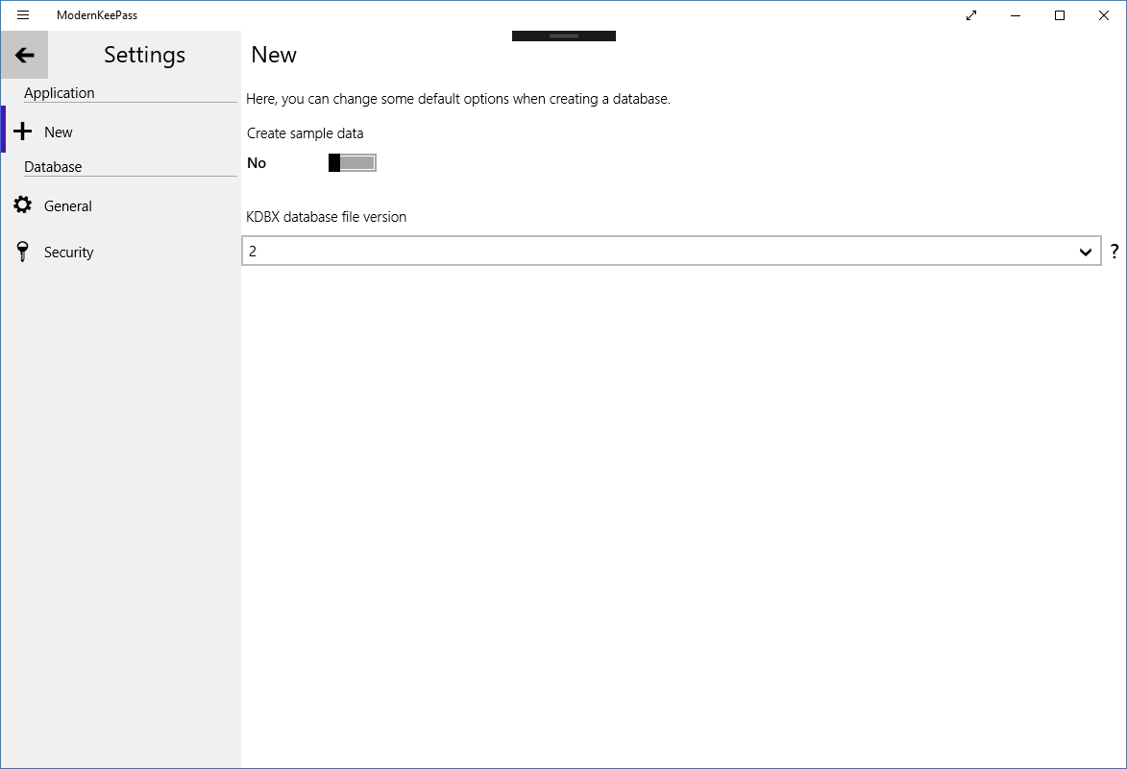The height and width of the screenshot is (769, 1127).
Task: Close the ModernKeePass window
Action: (1104, 15)
